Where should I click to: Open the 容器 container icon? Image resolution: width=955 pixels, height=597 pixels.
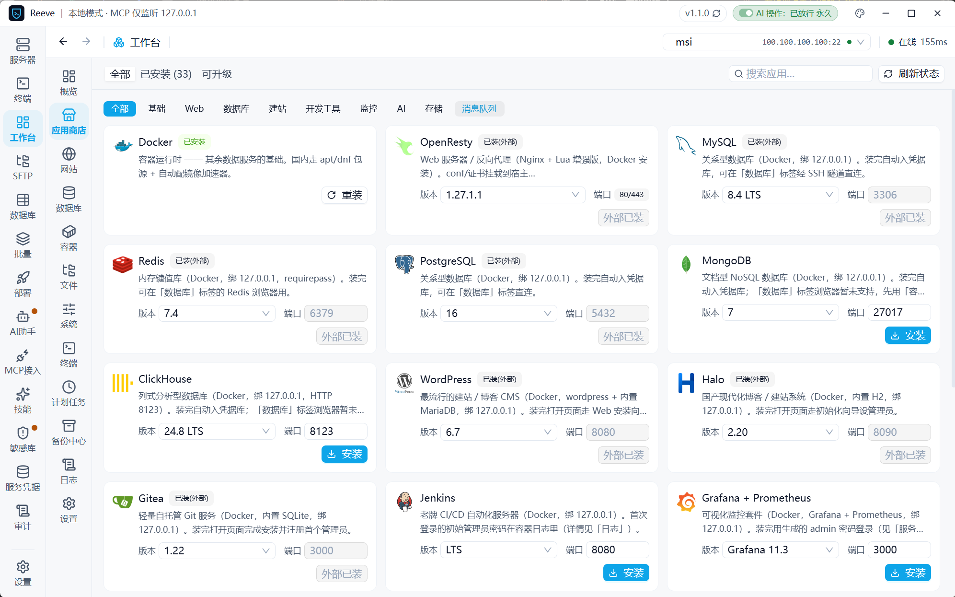69,238
